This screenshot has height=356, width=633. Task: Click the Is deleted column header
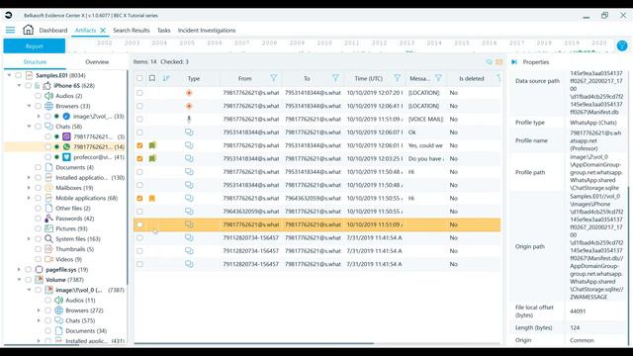(472, 78)
